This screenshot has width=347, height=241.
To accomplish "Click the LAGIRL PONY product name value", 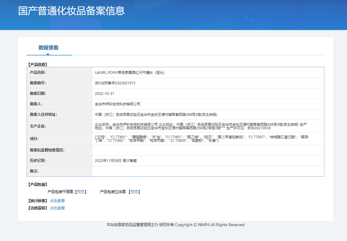I will click(130, 73).
